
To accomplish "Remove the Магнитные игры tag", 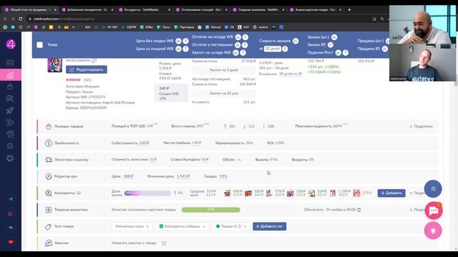I will click(147, 226).
